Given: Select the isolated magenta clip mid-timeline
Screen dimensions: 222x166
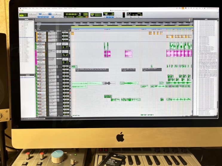Looking at the screenshot, I should point(128,53).
